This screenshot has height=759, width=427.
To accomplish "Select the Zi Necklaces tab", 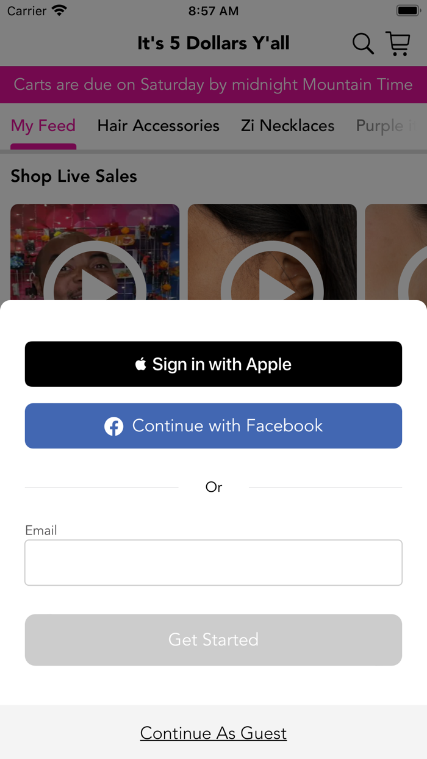I will coord(288,126).
